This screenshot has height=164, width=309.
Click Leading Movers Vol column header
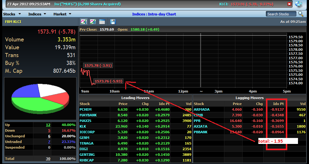[x=188, y=104]
